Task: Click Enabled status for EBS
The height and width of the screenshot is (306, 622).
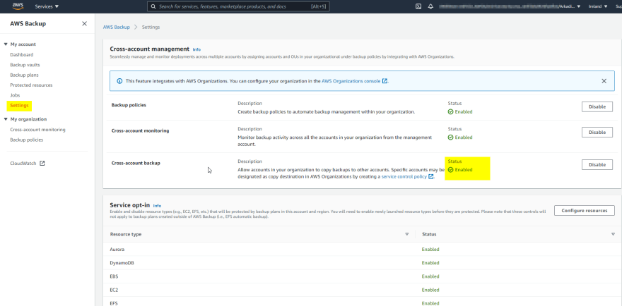Action: click(x=430, y=276)
